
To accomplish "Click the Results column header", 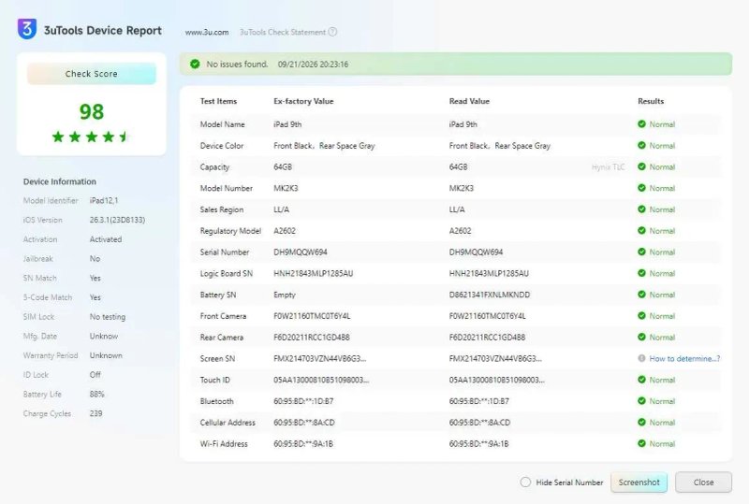I will click(x=651, y=101).
